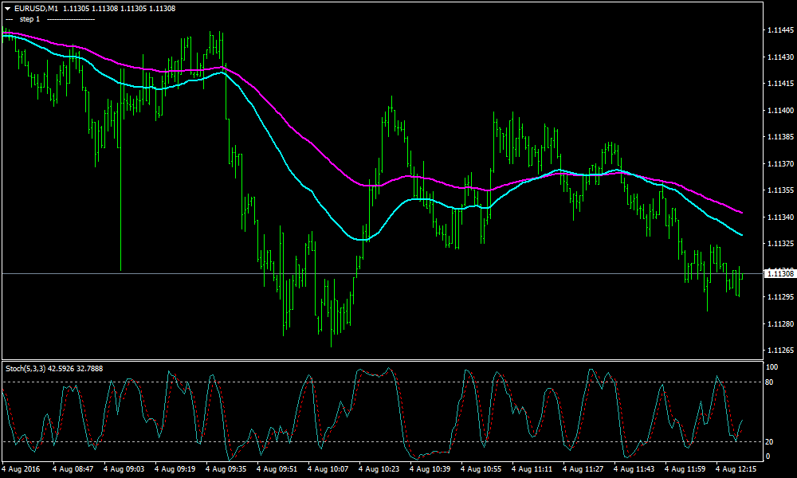
Task: Click the stochastic 100 scale label
Action: click(771, 367)
